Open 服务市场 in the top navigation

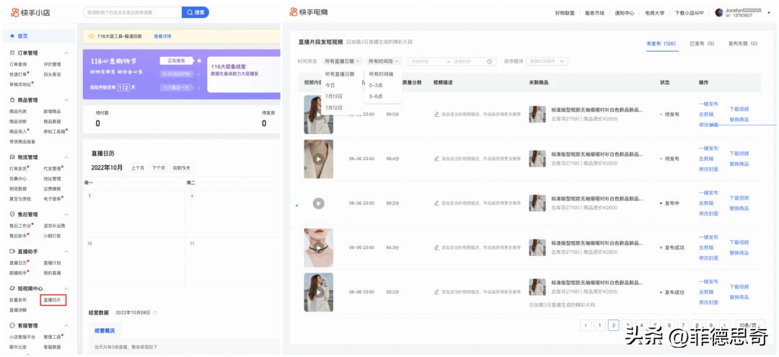pyautogui.click(x=594, y=13)
